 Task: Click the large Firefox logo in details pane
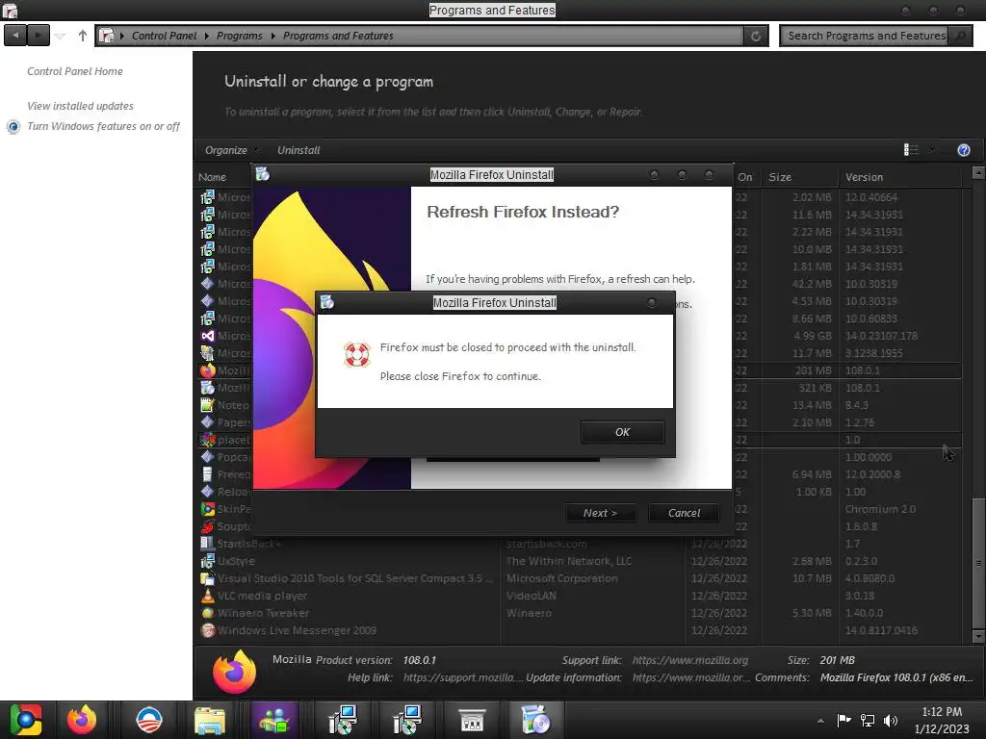coord(234,671)
